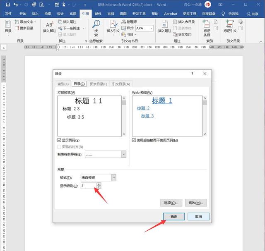Screen dimensions: 265x251
Task: Click the 标题 2 link in Web preview
Action: (x=143, y=108)
